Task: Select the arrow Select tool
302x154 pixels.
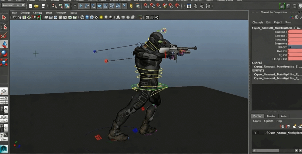Action: click(4, 18)
